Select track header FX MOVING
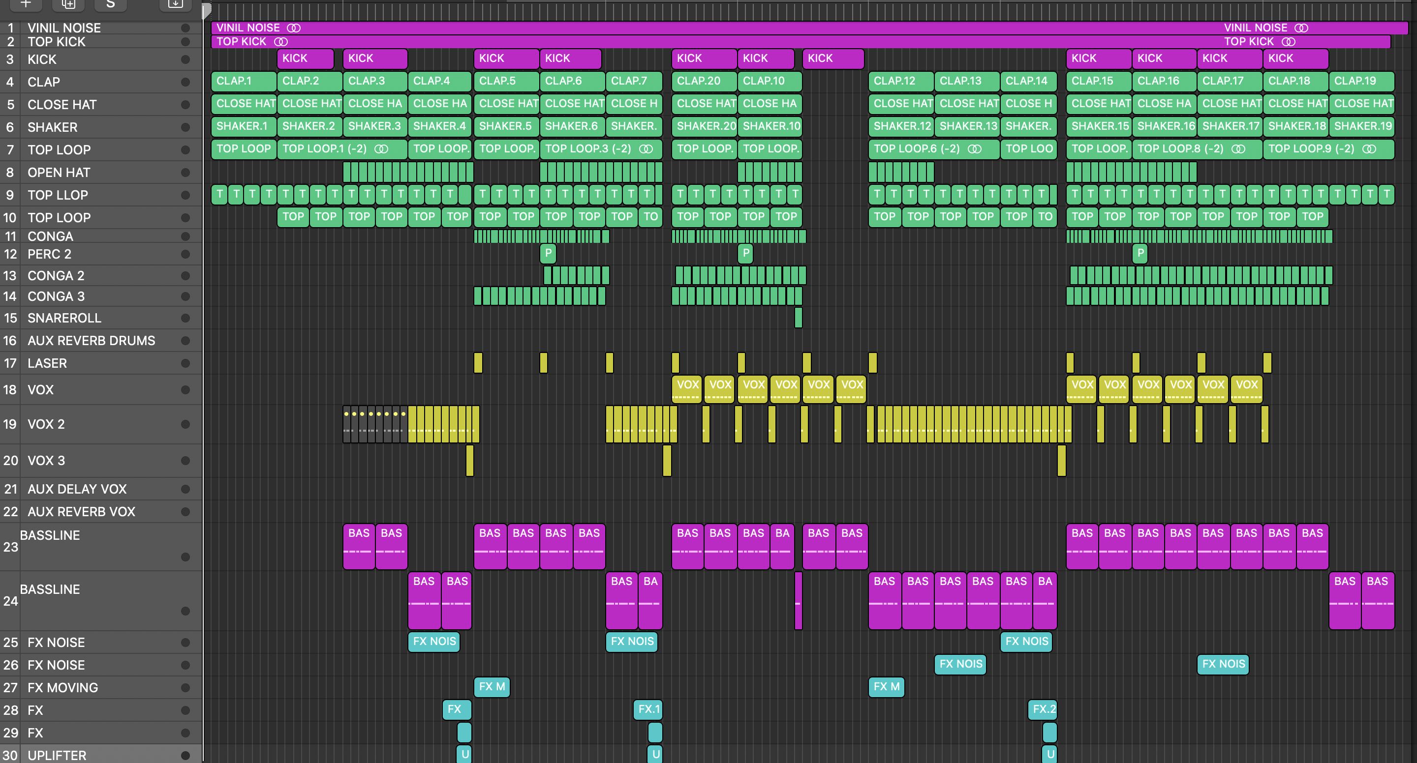 101,688
